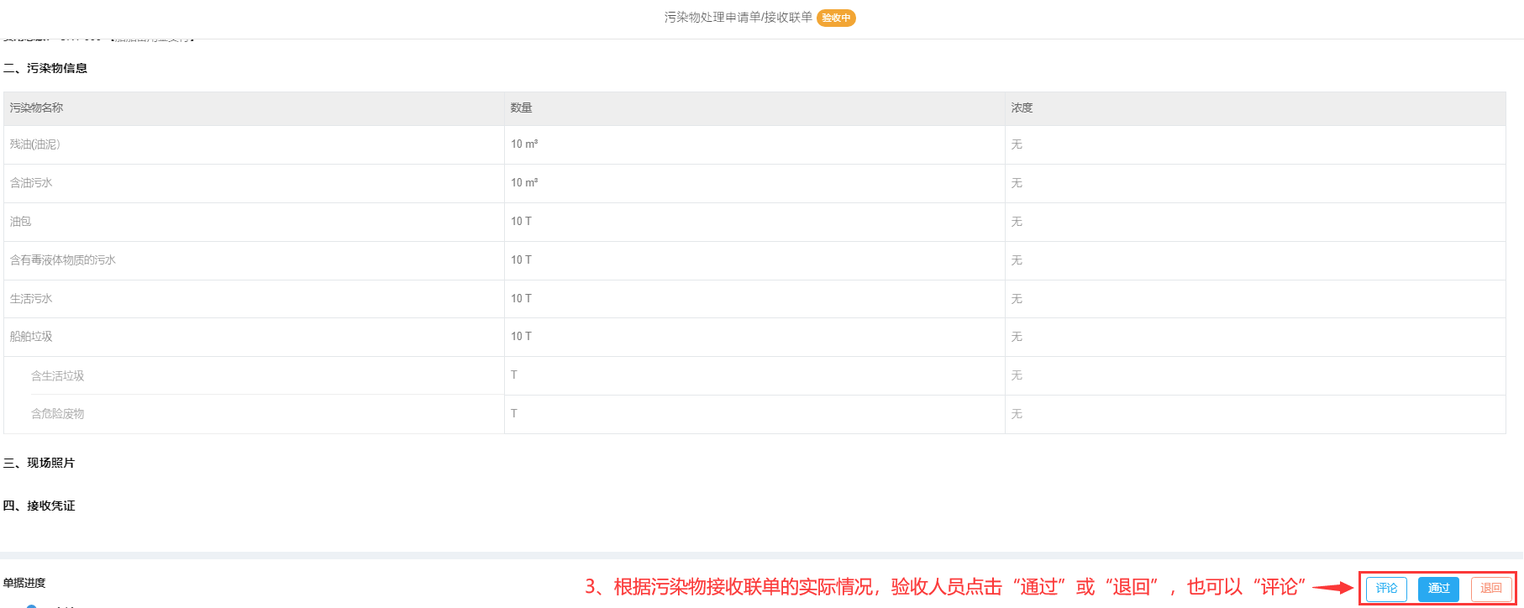Select the 油包 row name
This screenshot has width=1524, height=608.
(x=20, y=222)
